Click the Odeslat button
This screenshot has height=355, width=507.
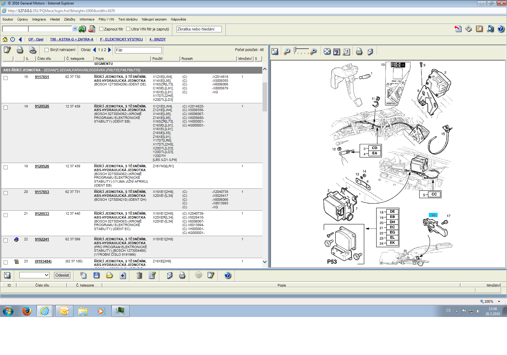coord(62,275)
